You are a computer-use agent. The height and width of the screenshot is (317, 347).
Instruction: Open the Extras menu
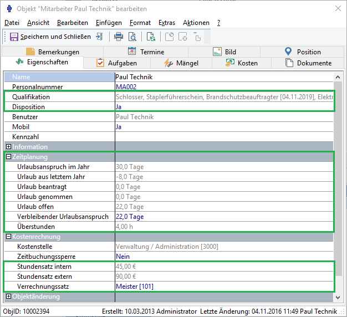click(x=167, y=23)
